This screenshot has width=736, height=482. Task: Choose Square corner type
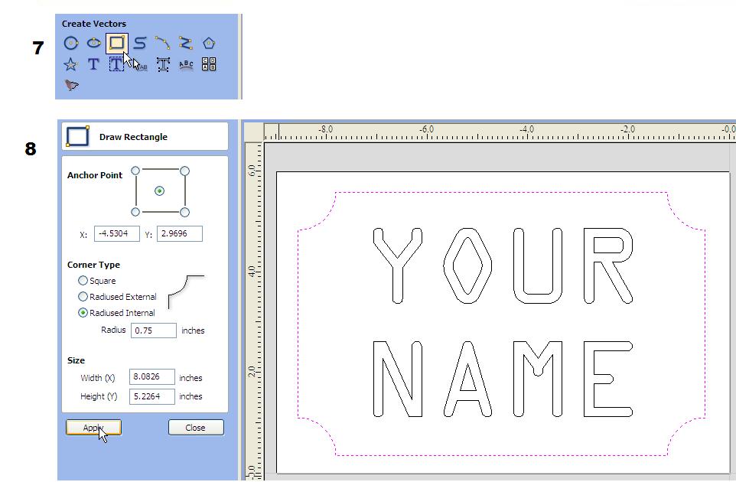click(x=83, y=281)
